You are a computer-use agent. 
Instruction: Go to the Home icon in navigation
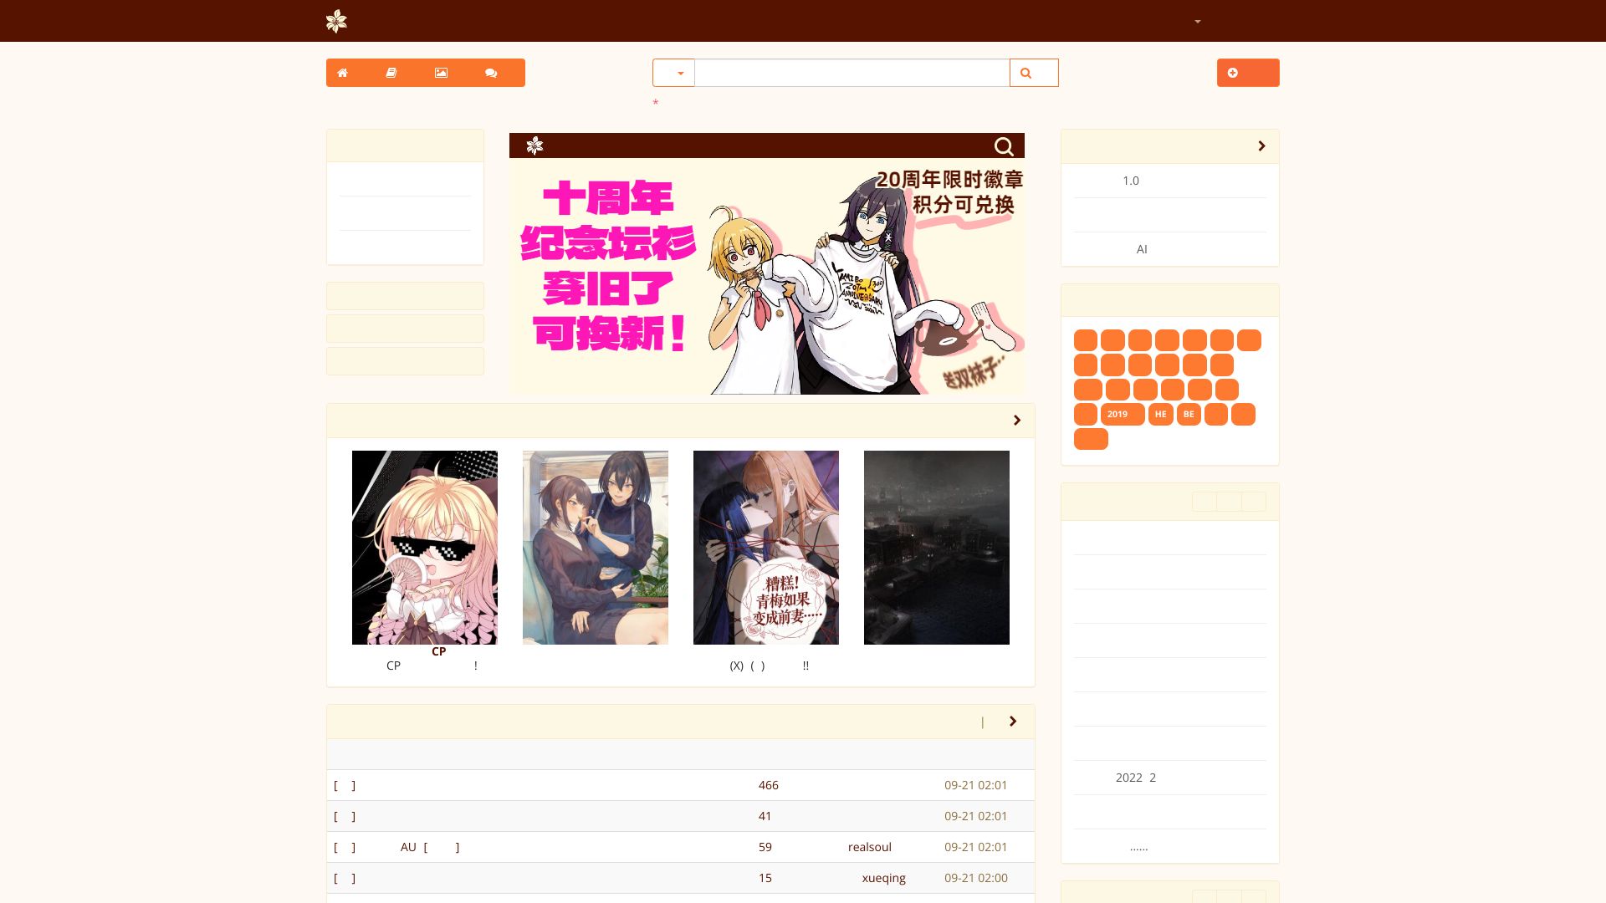click(342, 73)
